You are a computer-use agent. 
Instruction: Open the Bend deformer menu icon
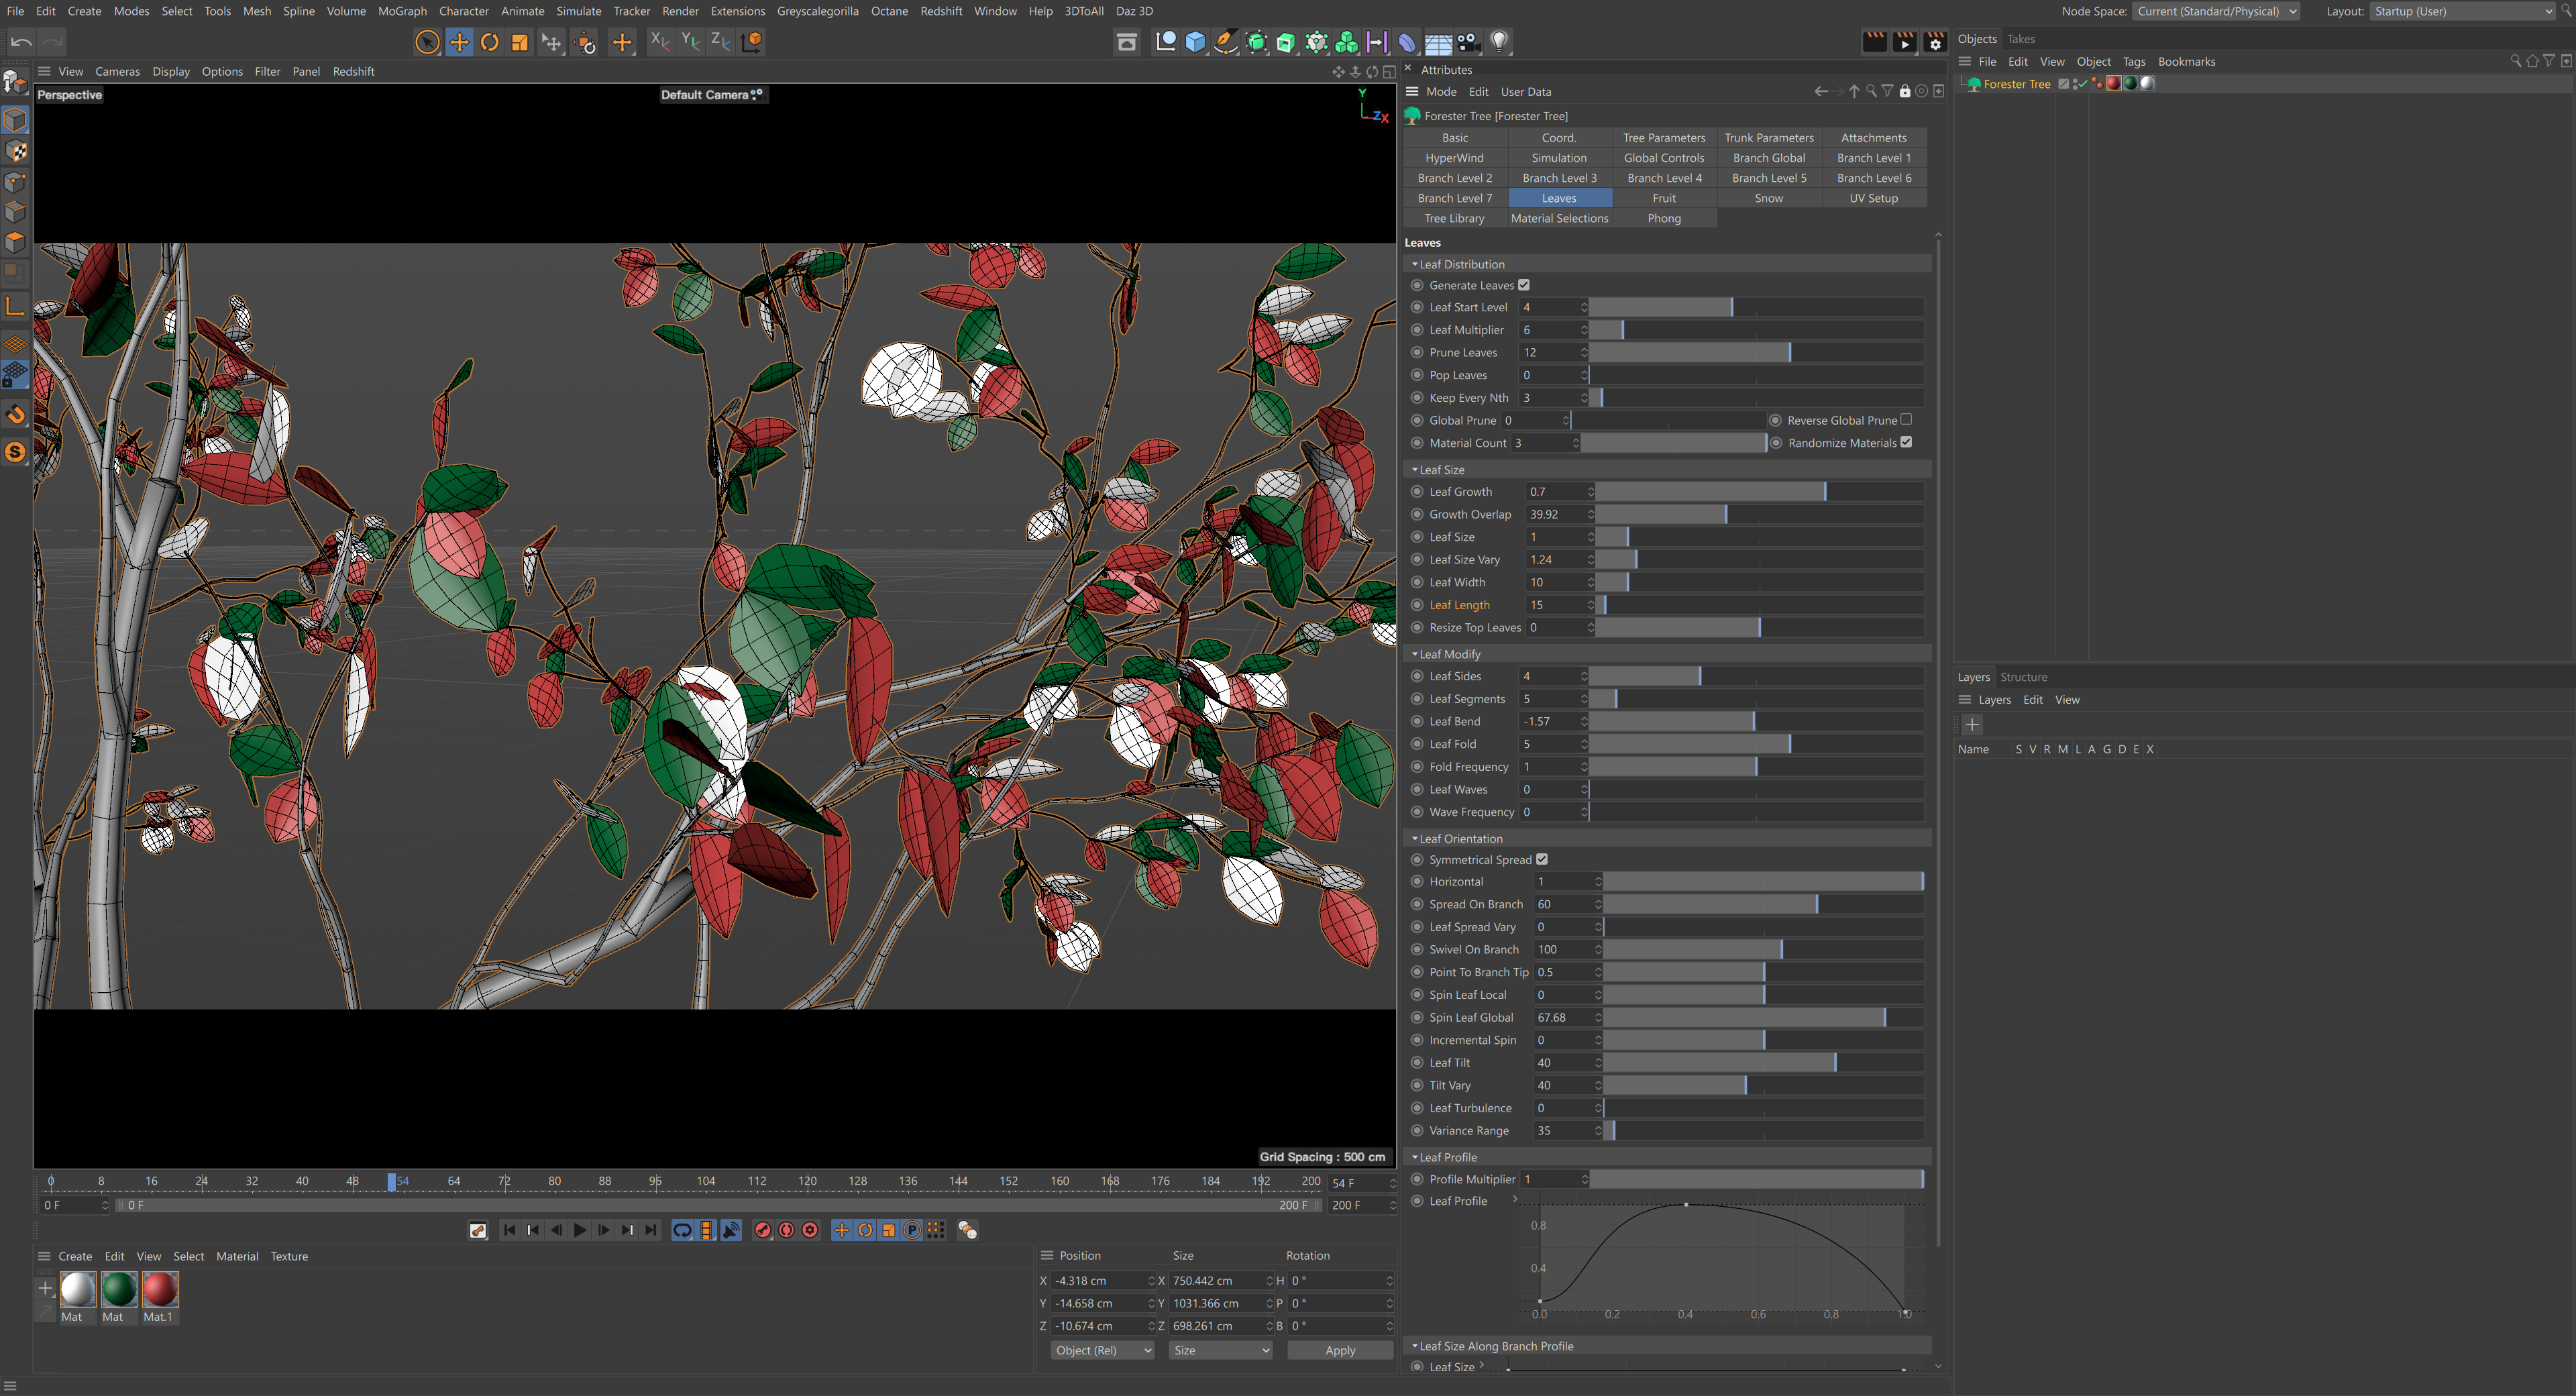[1407, 42]
